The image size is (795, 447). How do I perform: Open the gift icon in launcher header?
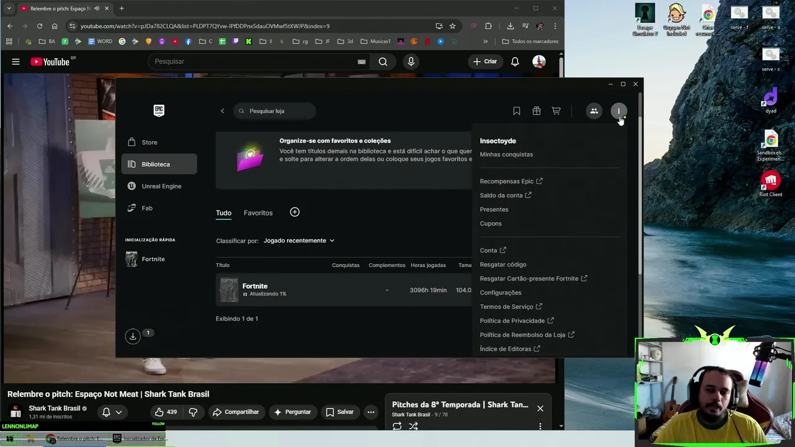coord(537,111)
